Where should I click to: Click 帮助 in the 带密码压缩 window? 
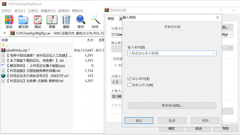pos(226,129)
